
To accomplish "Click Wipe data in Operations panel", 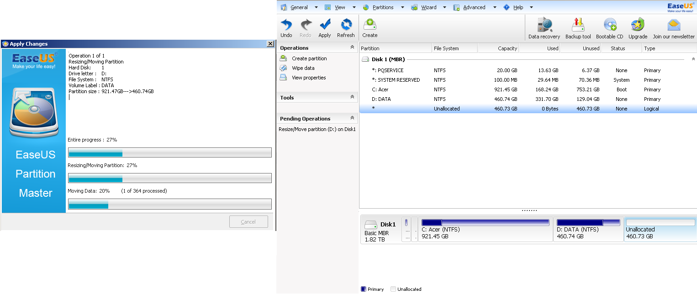I will [x=303, y=68].
